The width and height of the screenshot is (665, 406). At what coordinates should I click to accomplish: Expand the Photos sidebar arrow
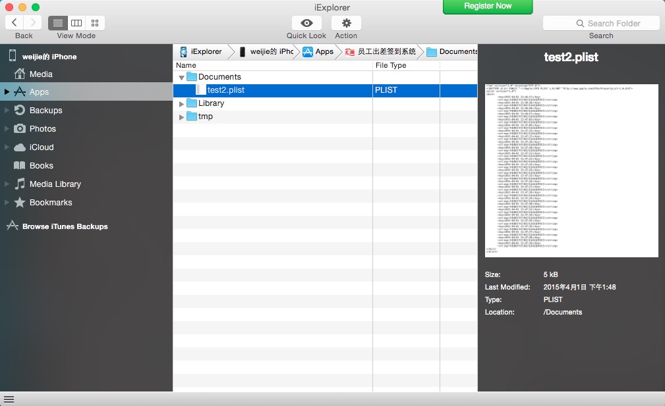coord(7,129)
